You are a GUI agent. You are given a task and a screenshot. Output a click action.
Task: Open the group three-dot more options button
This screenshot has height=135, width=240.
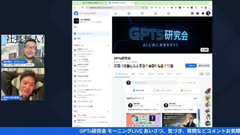pos(208,74)
